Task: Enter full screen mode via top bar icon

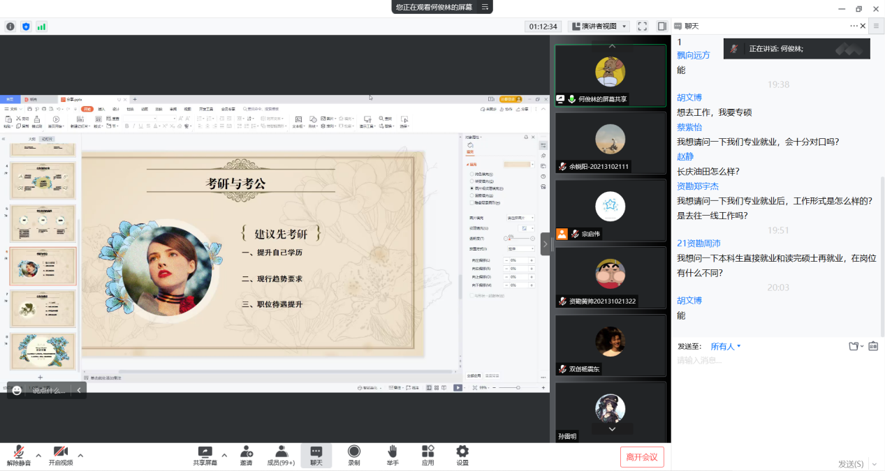Action: point(642,27)
